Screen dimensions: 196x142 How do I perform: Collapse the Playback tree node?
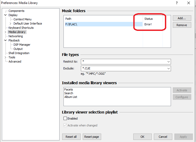tap(6, 40)
